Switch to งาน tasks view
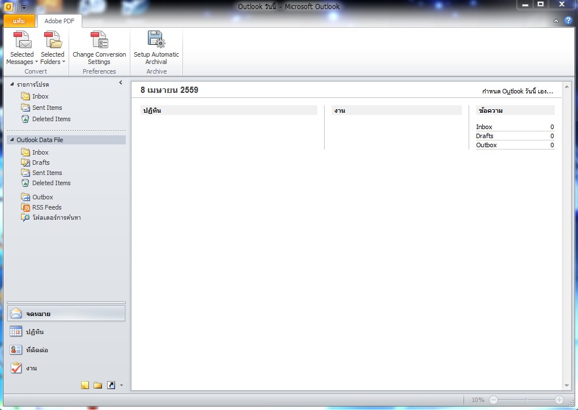578x410 pixels. coord(66,368)
